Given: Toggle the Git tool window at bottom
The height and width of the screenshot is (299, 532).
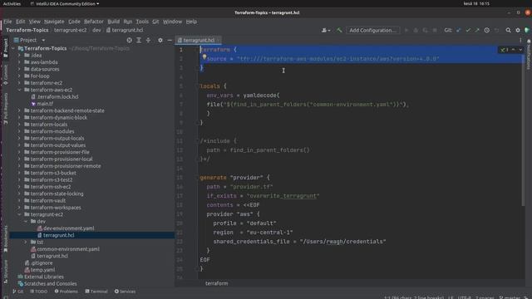Looking at the screenshot, I should 18,292.
